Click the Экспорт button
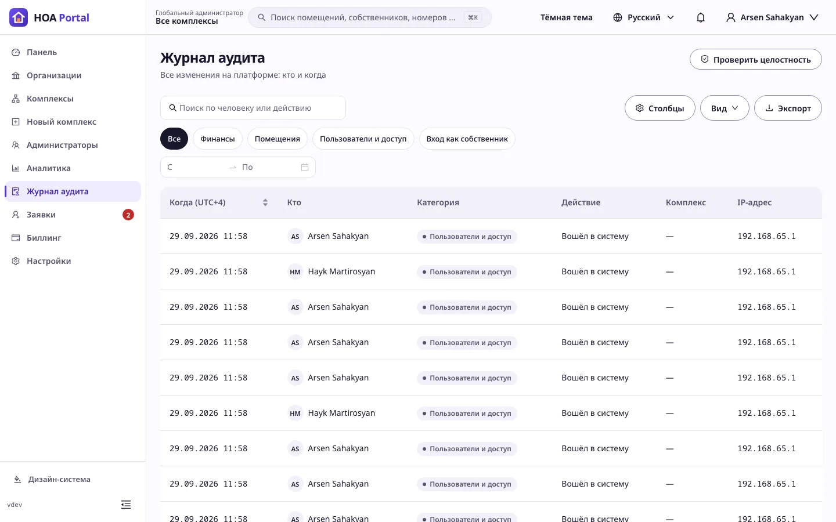The height and width of the screenshot is (522, 836). point(788,108)
